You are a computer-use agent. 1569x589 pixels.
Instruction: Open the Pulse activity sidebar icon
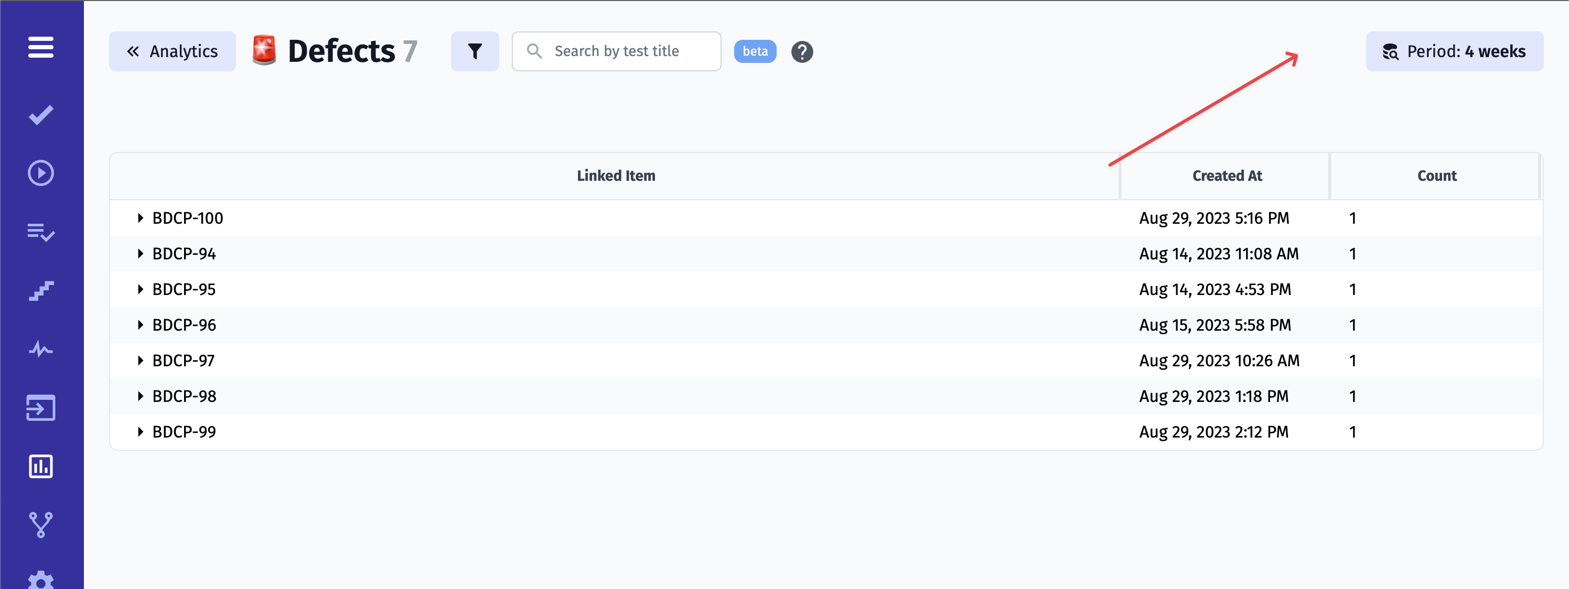41,350
